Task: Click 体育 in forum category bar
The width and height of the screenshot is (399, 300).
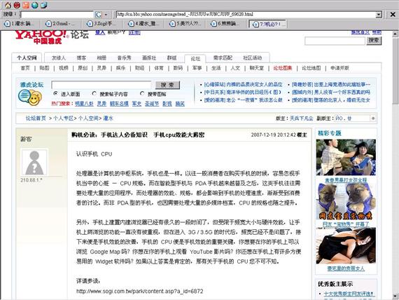Action: [x=159, y=68]
